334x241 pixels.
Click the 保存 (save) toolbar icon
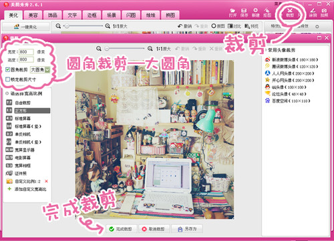[244, 13]
